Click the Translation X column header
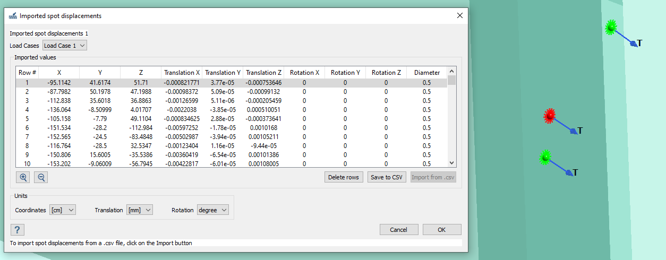Viewport: 666px width, 260px height. [x=182, y=73]
